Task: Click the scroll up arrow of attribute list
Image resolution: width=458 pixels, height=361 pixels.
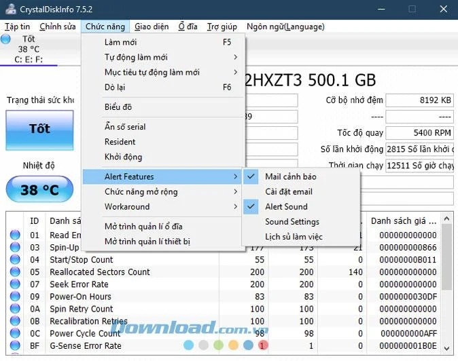Action: pyautogui.click(x=446, y=218)
